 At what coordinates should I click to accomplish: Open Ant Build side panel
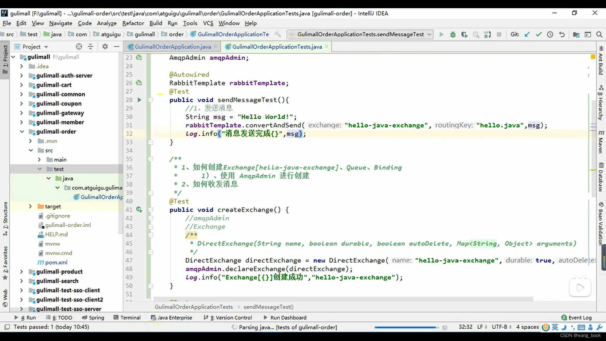(601, 60)
